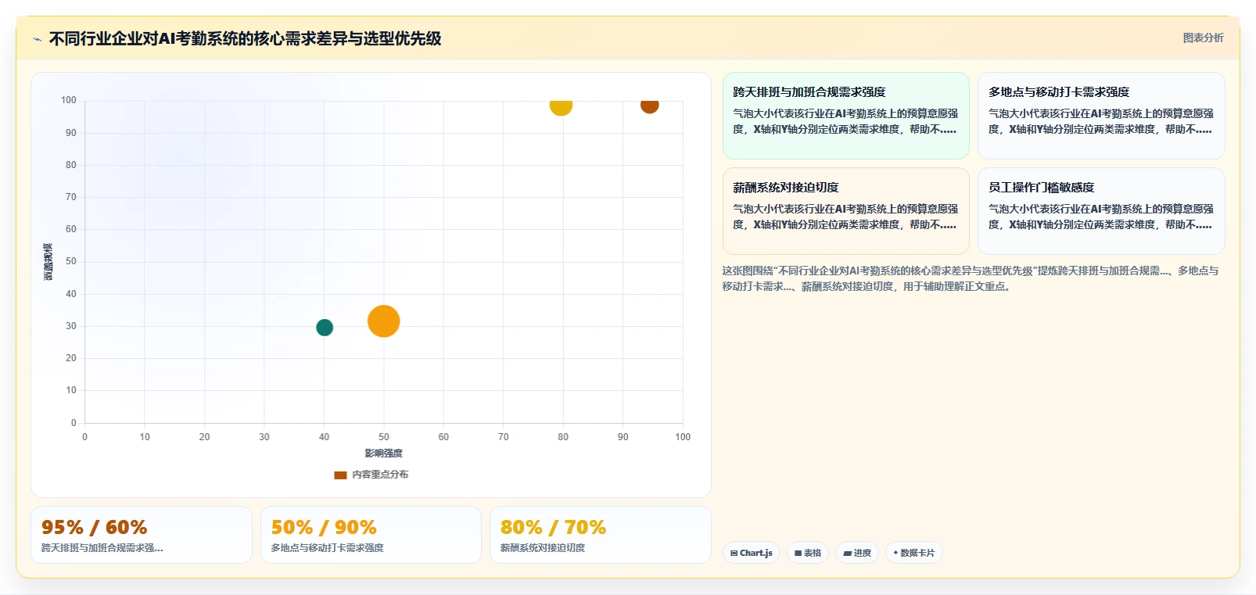Open the 跨天排班与加班合规需求强度 card

point(845,116)
